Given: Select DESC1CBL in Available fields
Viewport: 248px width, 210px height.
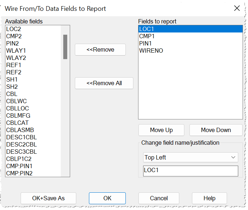Looking at the screenshot, I should [x=33, y=137].
